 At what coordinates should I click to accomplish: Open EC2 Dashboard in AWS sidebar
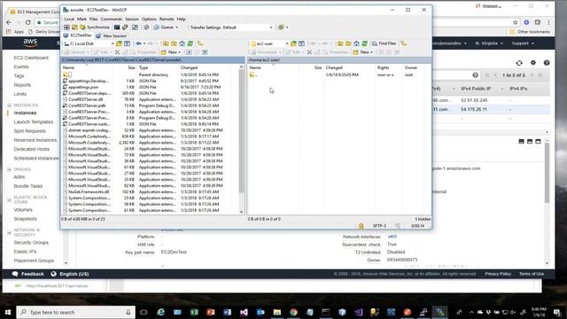pyautogui.click(x=31, y=58)
